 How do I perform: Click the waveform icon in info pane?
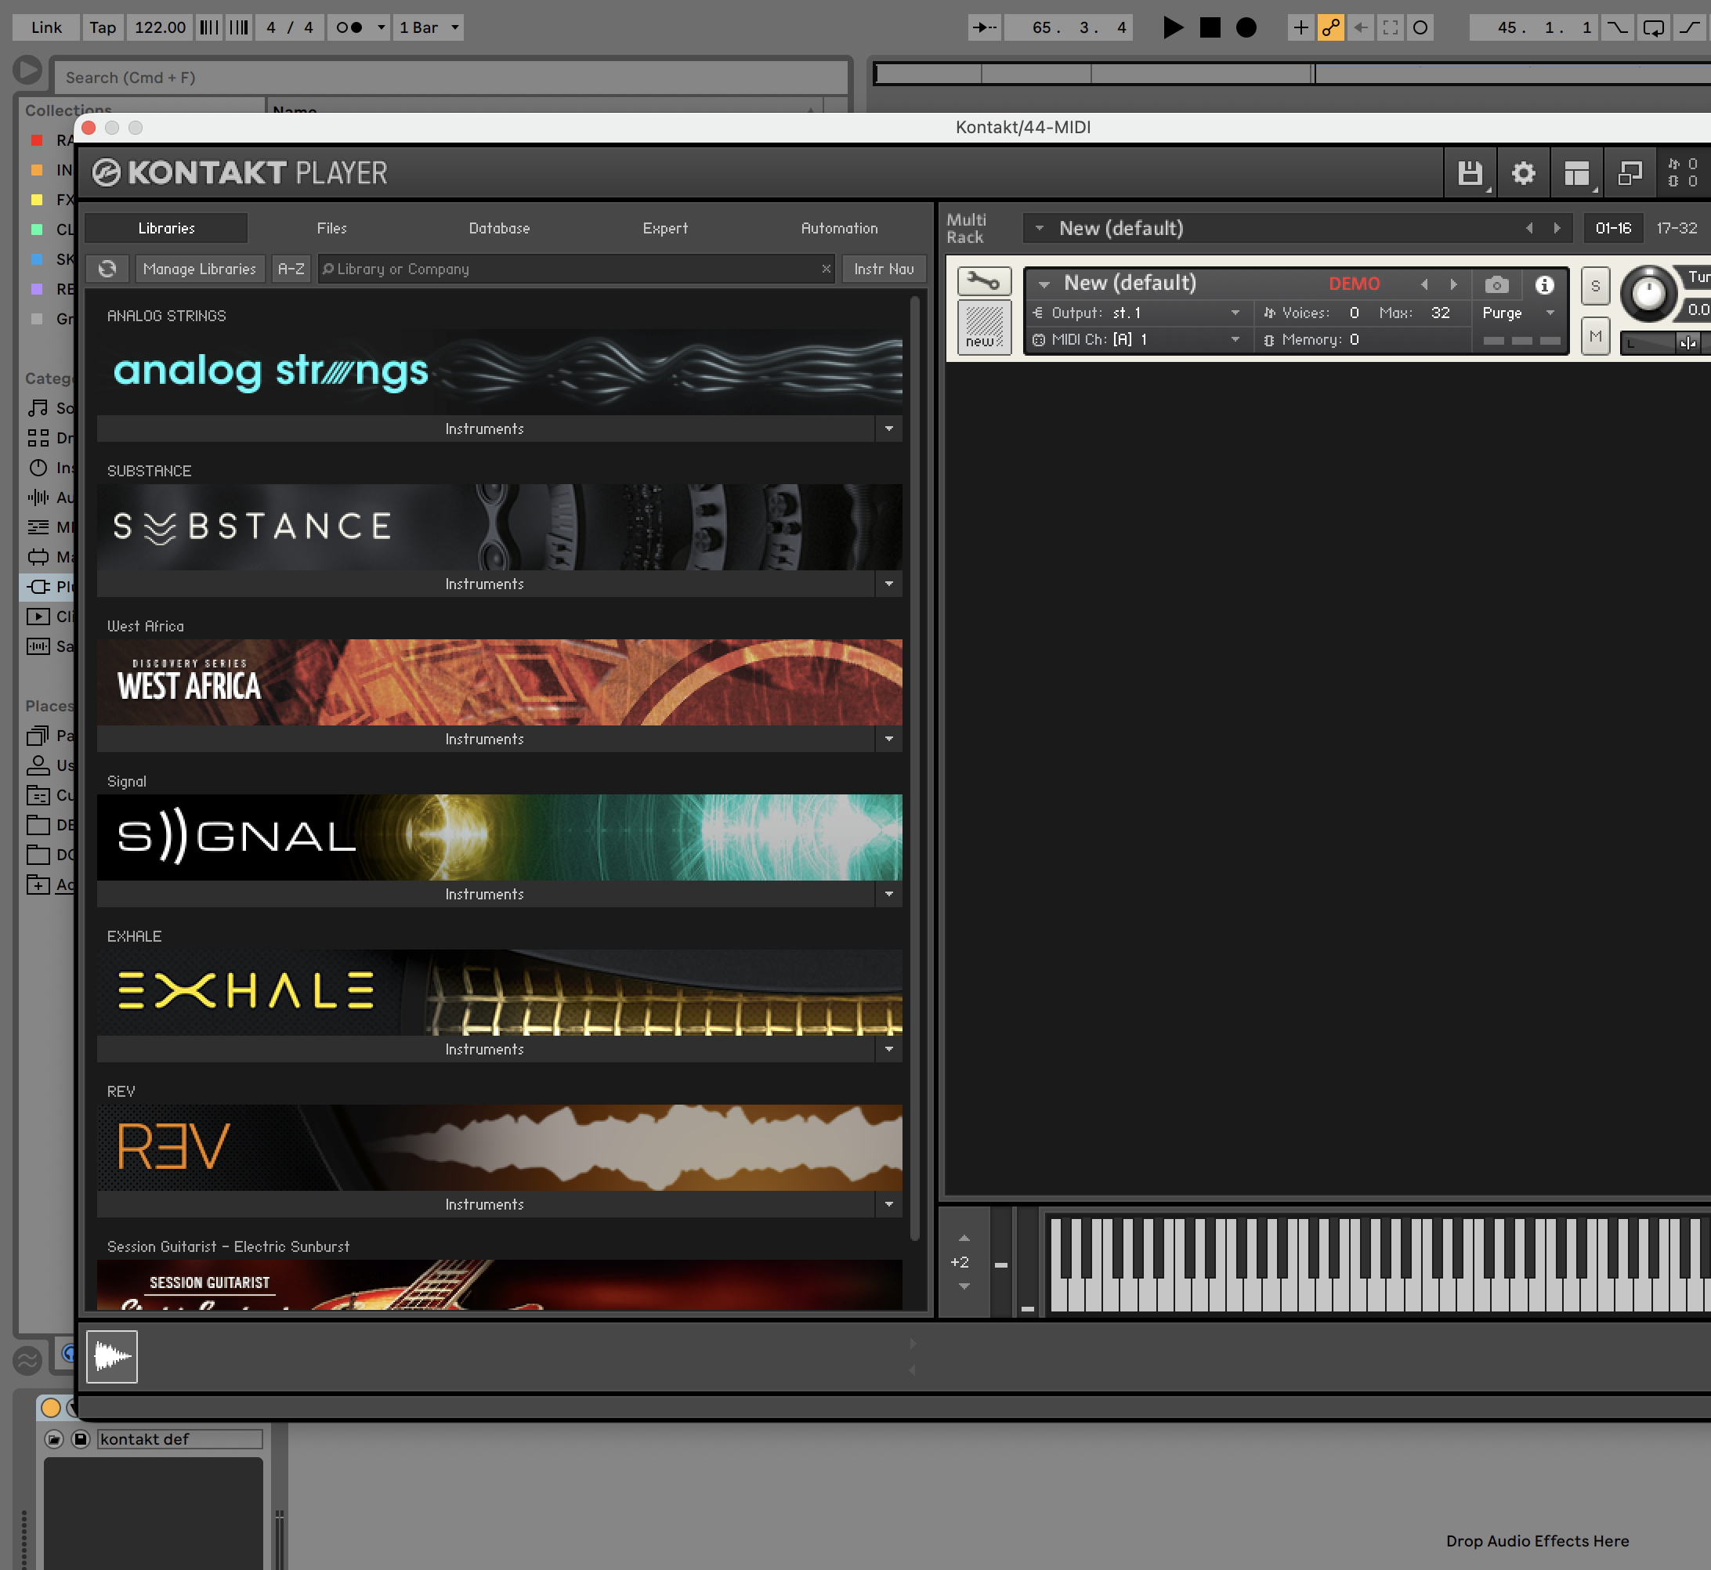112,1357
